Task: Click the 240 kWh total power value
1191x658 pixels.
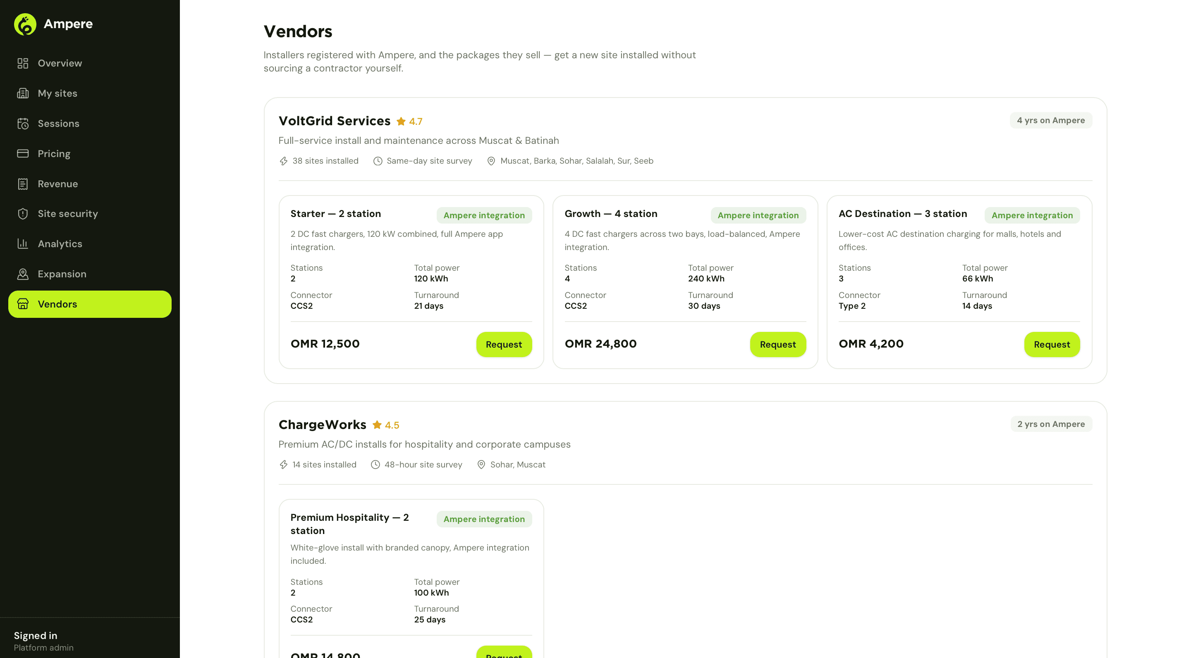Action: coord(706,279)
